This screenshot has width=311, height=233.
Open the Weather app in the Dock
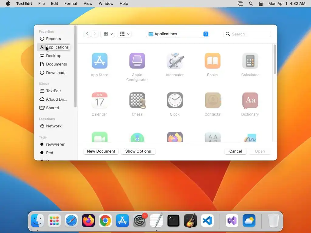coord(249,221)
